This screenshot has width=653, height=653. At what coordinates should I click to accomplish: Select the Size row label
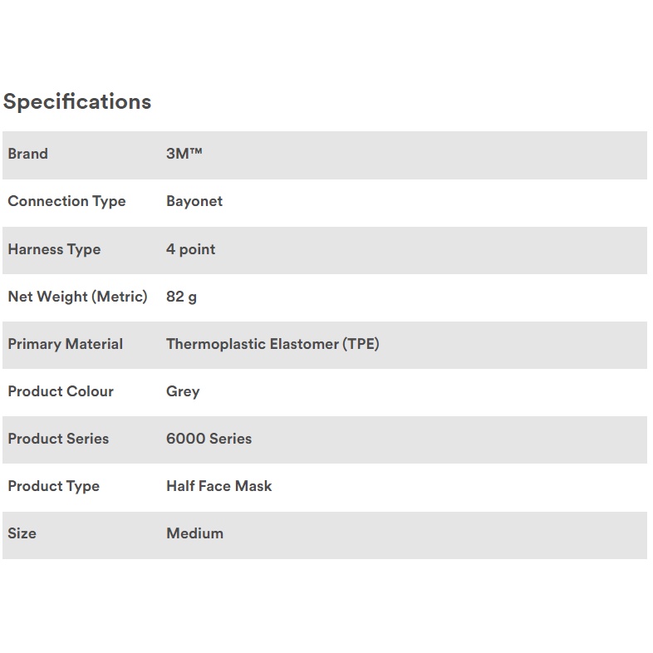(x=22, y=533)
